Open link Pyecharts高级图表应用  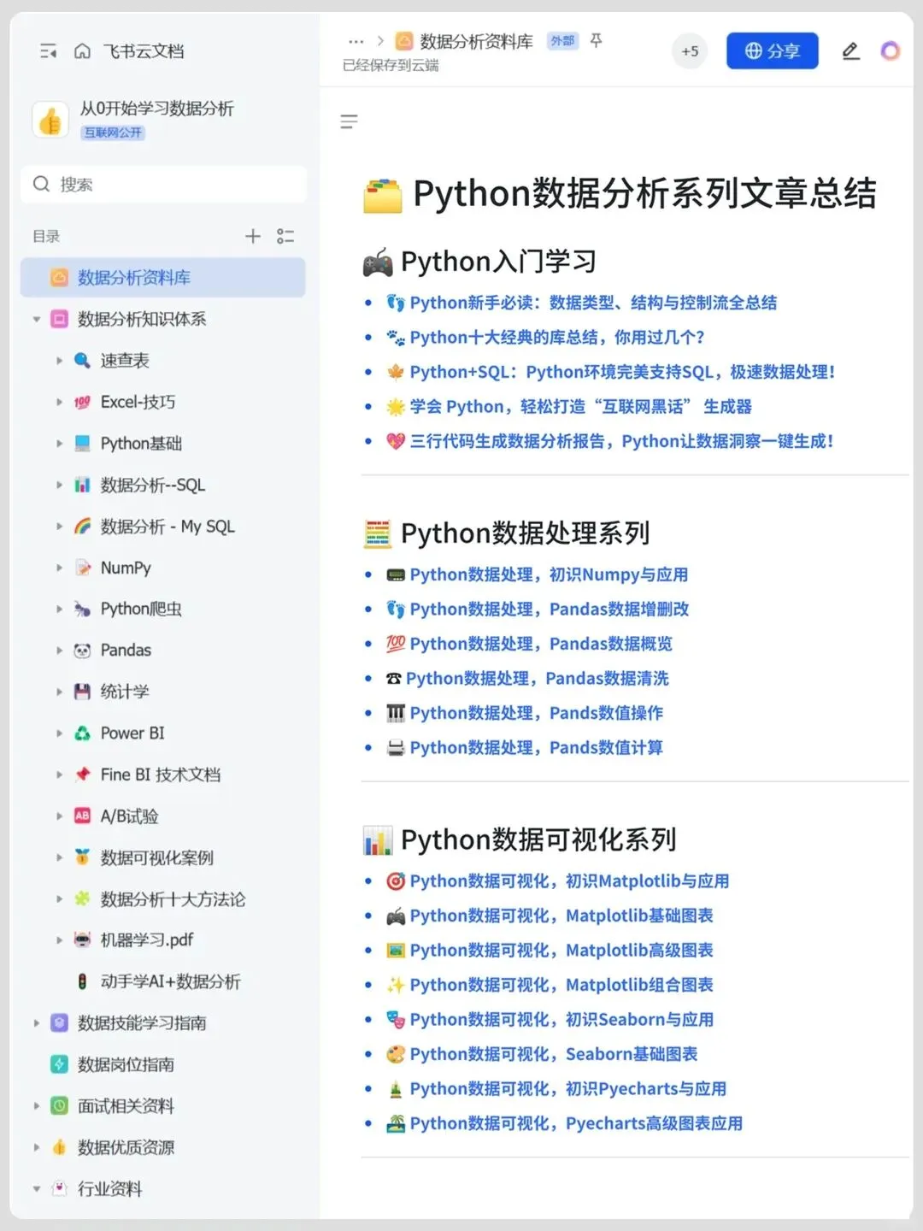tap(576, 1123)
